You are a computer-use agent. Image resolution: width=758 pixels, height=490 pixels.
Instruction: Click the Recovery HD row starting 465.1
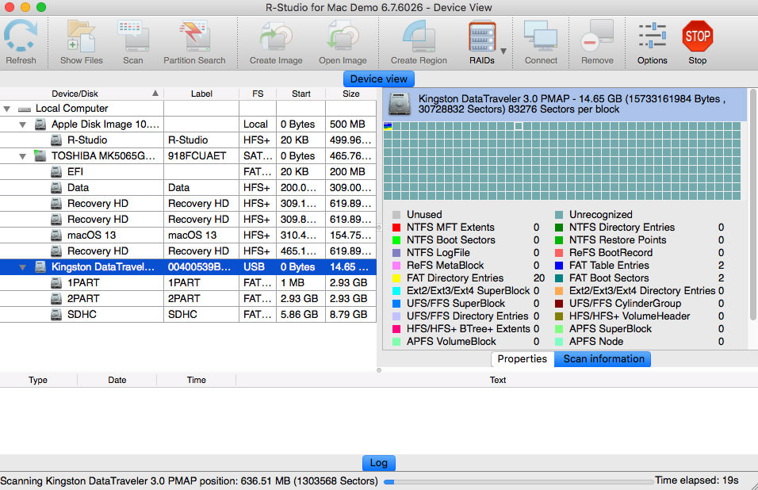(188, 251)
